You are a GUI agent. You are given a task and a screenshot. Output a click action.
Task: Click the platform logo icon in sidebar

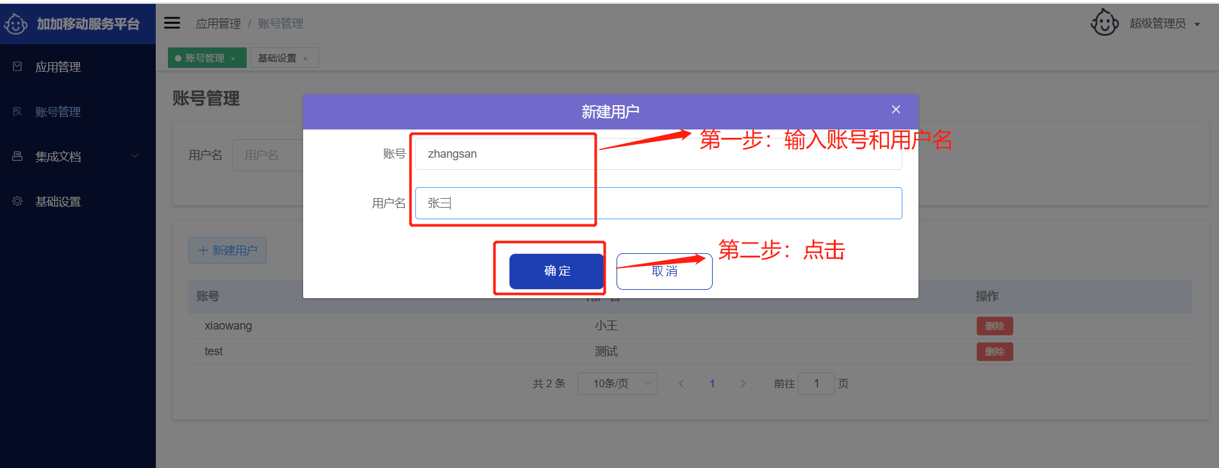click(x=16, y=24)
